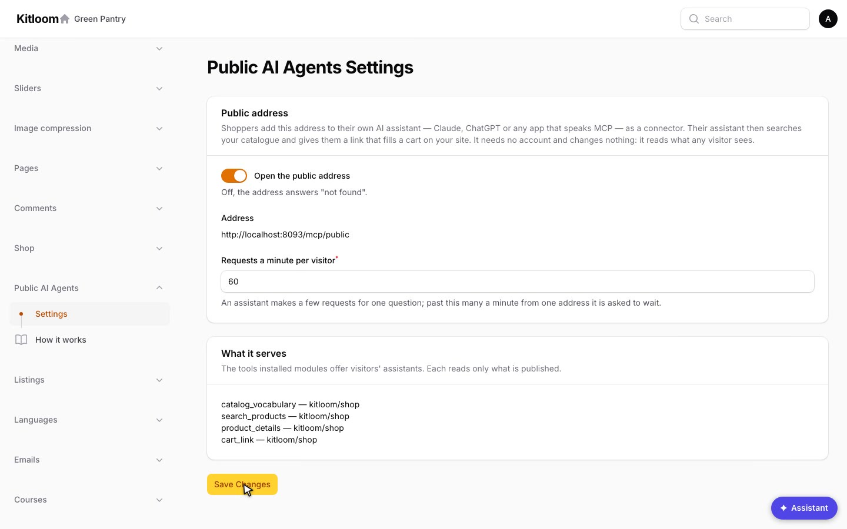Viewport: 847px width, 529px height.
Task: Click the Green Pantry site name
Action: (x=100, y=19)
